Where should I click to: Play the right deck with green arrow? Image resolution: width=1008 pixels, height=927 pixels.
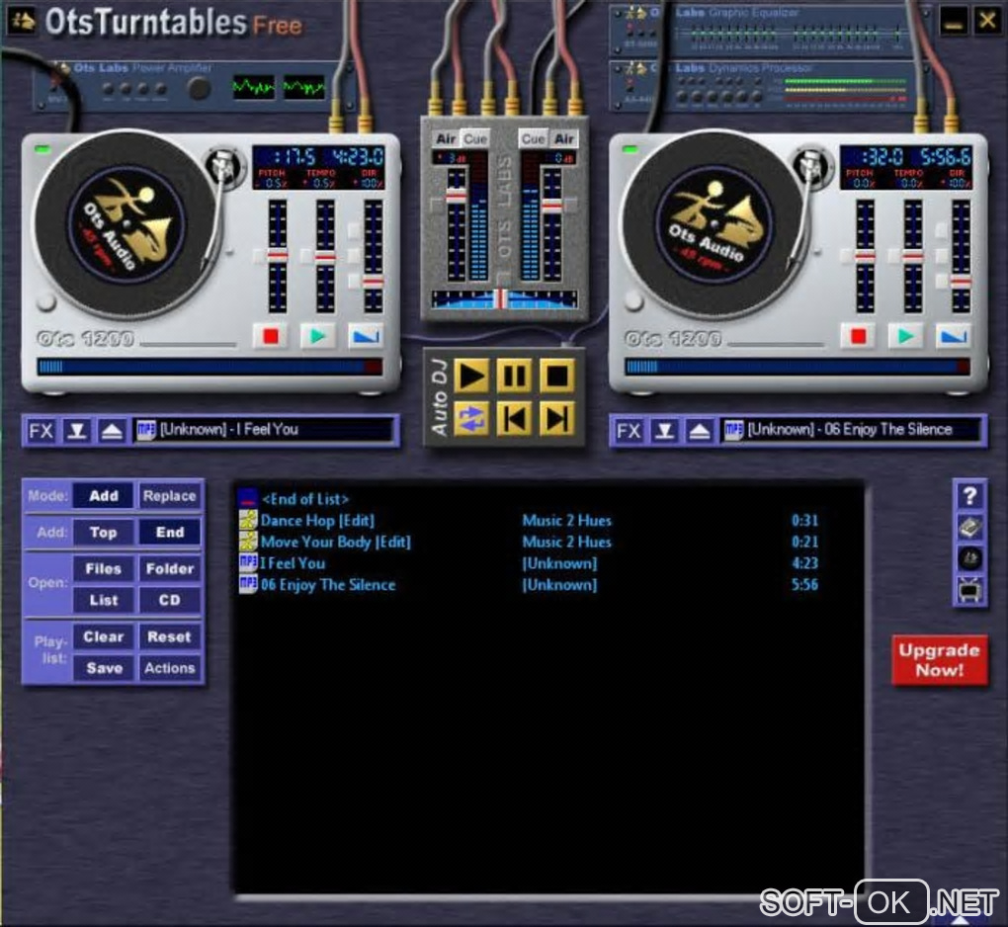(905, 336)
